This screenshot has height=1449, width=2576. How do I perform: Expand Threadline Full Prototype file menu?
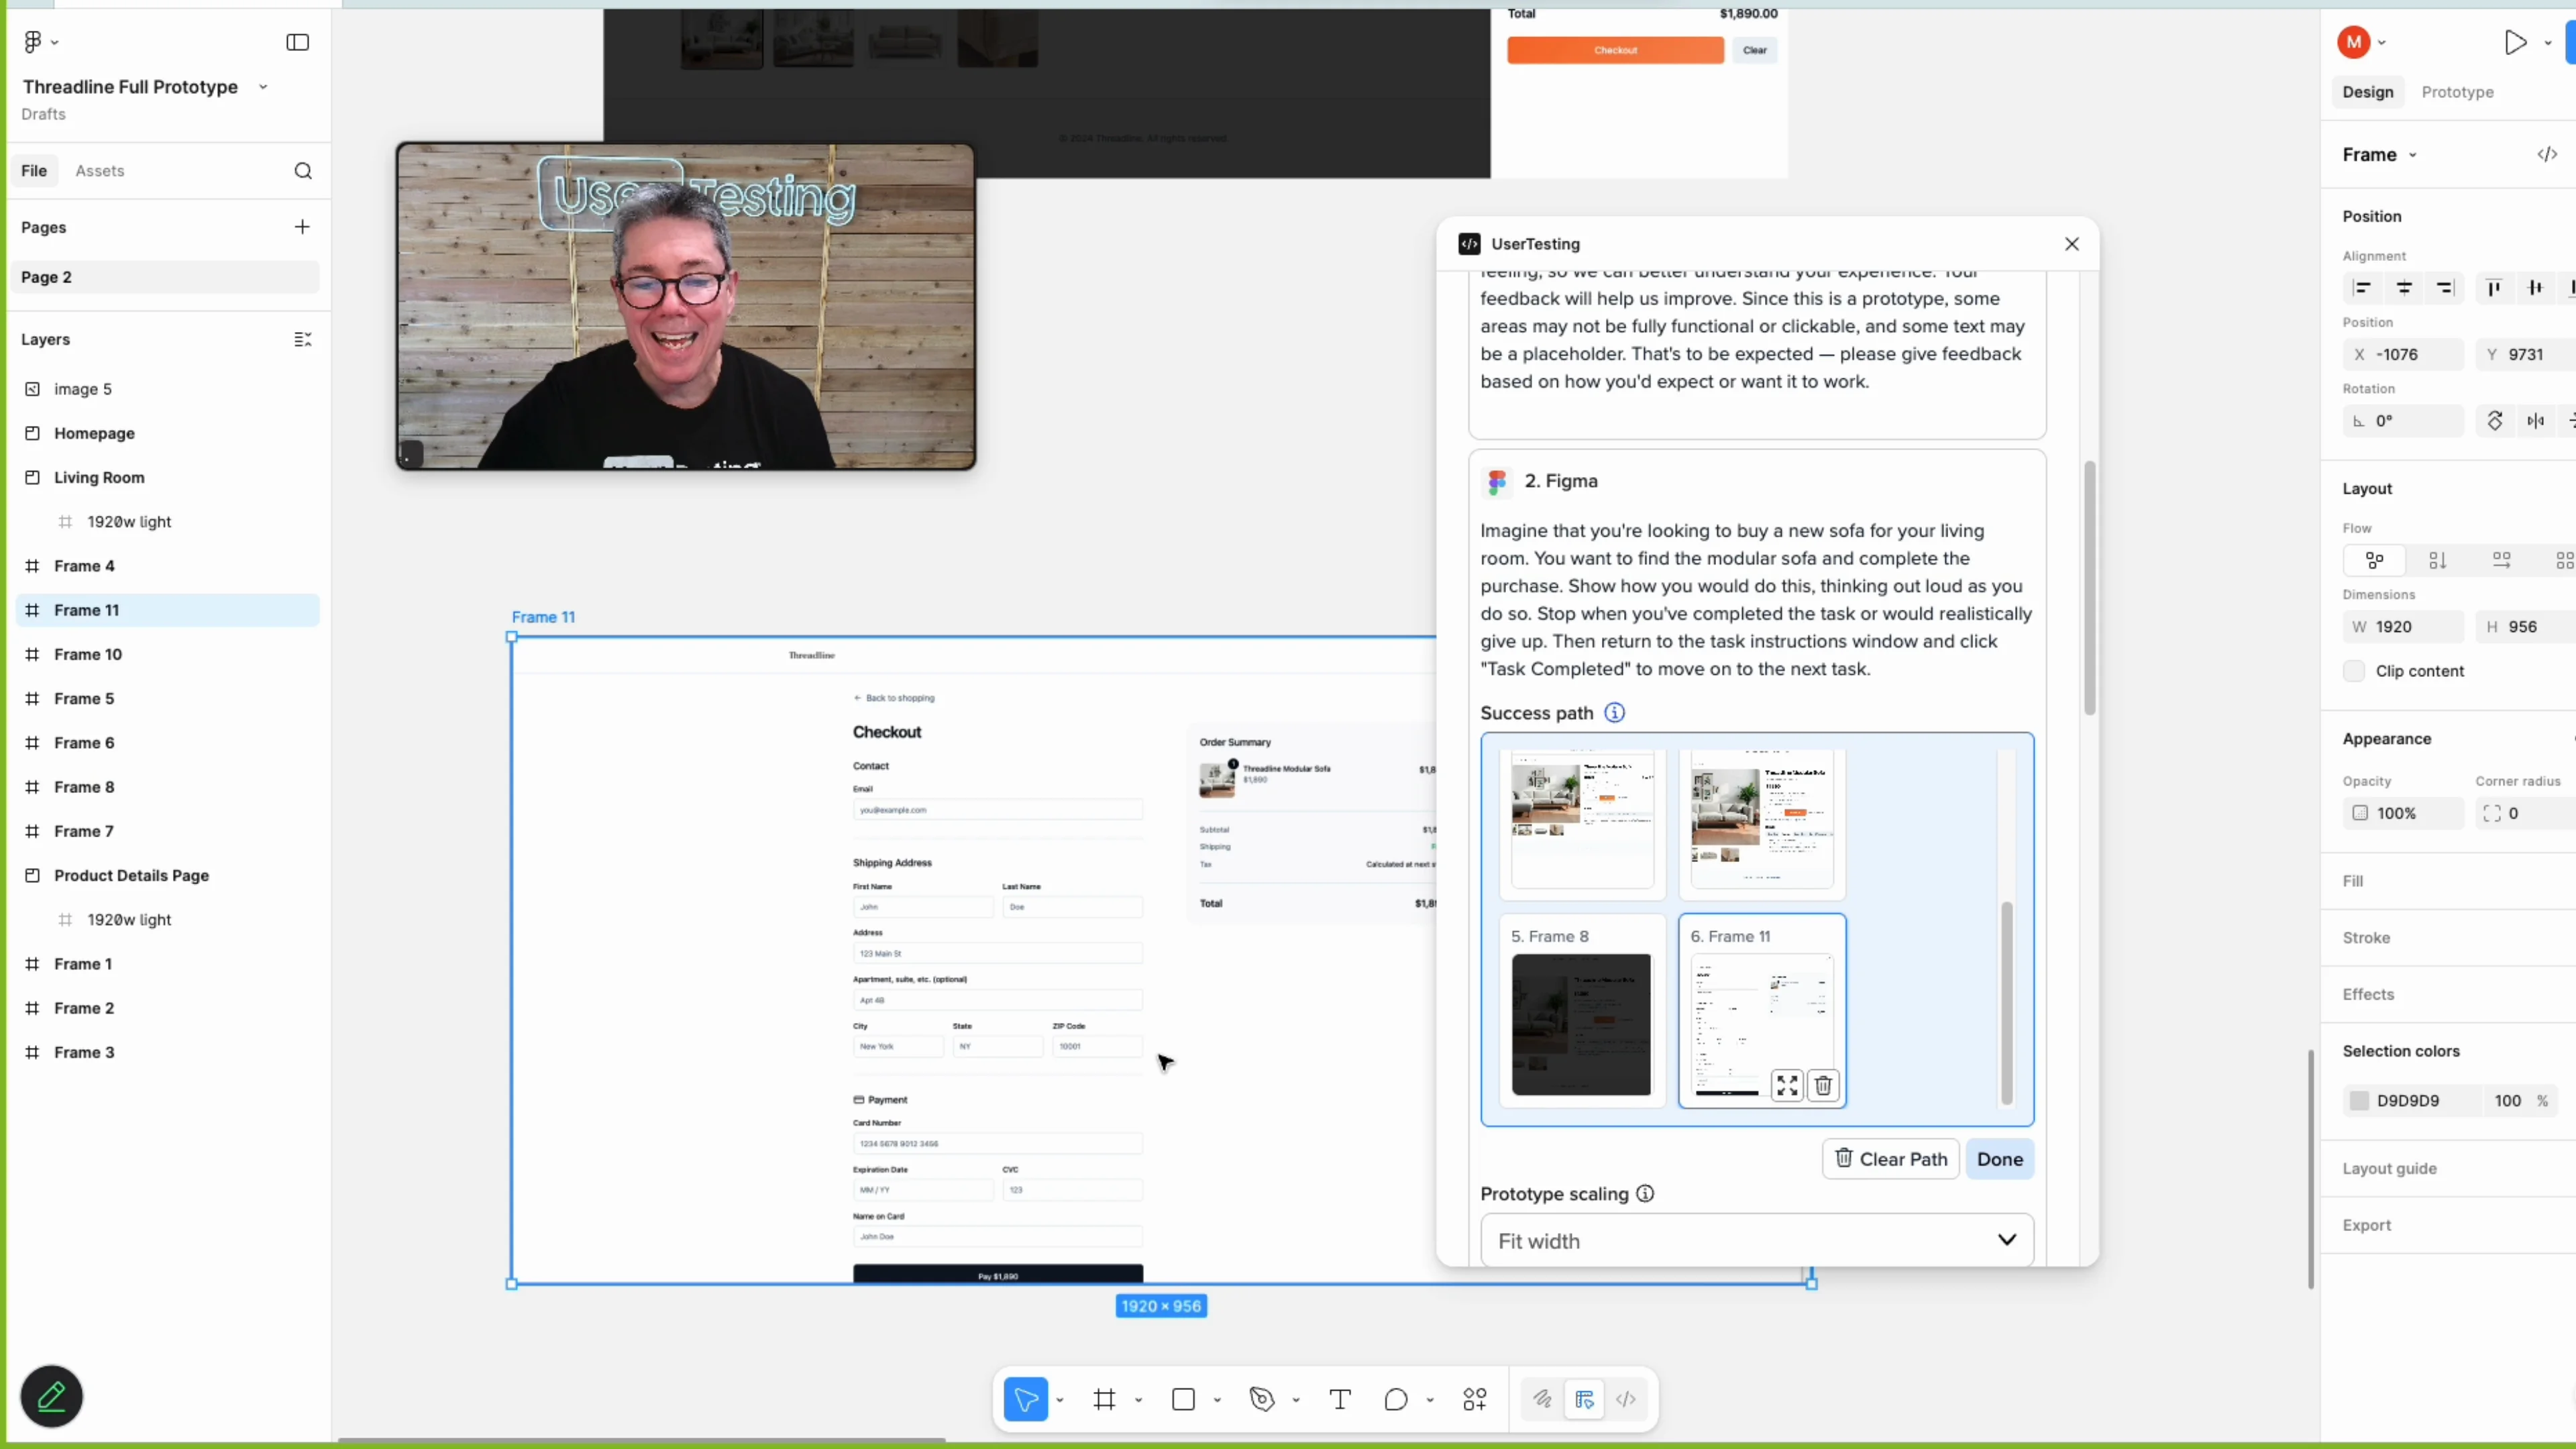click(x=263, y=87)
